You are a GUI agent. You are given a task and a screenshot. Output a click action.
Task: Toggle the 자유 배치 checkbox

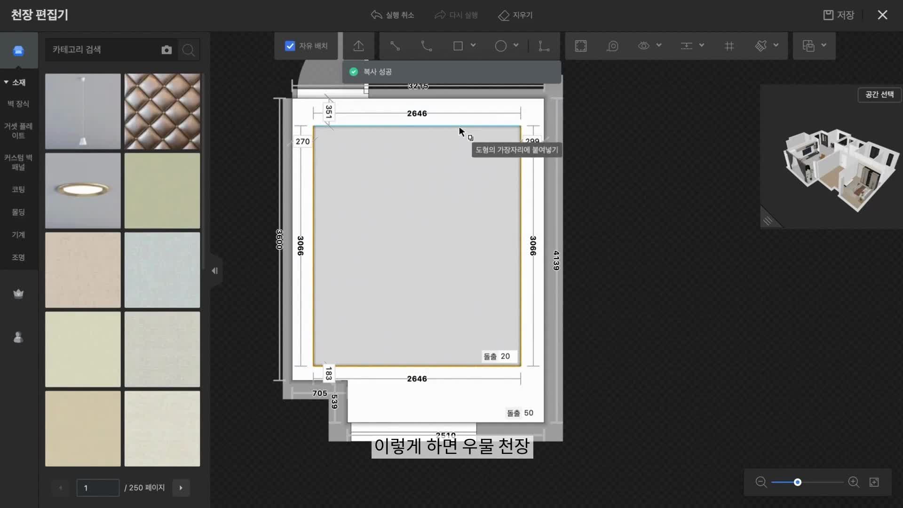pos(290,46)
